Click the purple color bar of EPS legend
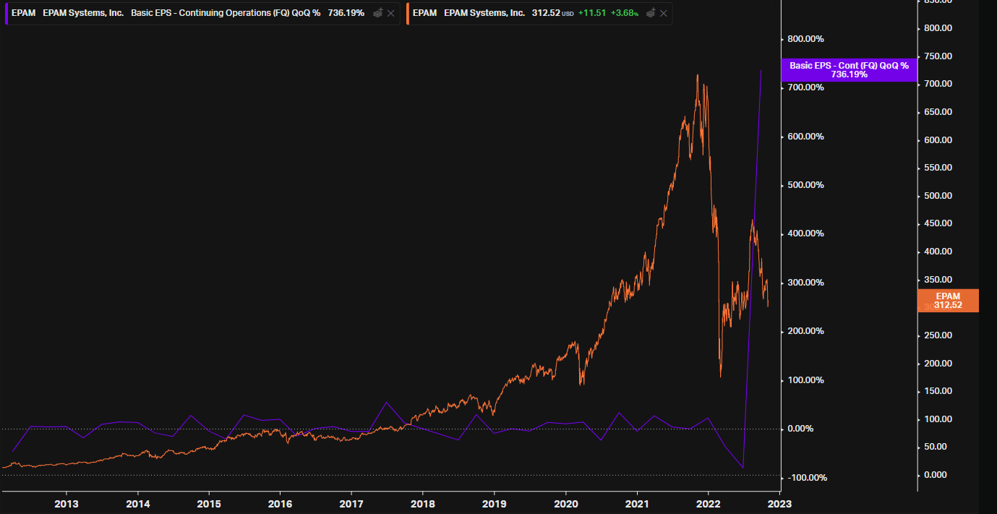The image size is (997, 514). (x=7, y=13)
